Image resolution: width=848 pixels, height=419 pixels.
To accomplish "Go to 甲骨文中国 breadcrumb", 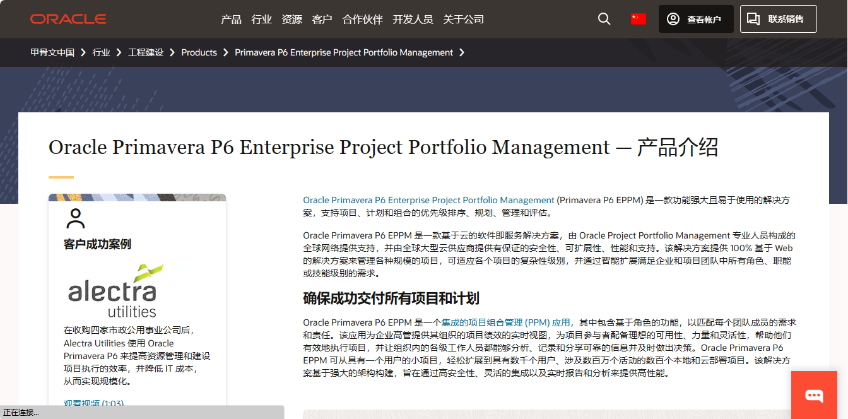I will tap(52, 52).
